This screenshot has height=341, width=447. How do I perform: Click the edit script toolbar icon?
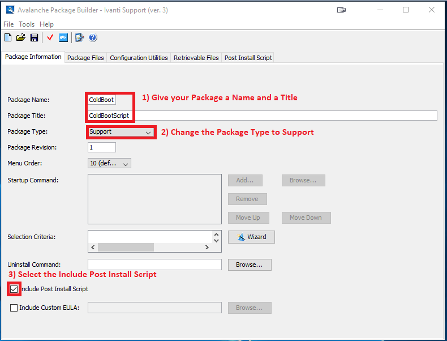(79, 37)
